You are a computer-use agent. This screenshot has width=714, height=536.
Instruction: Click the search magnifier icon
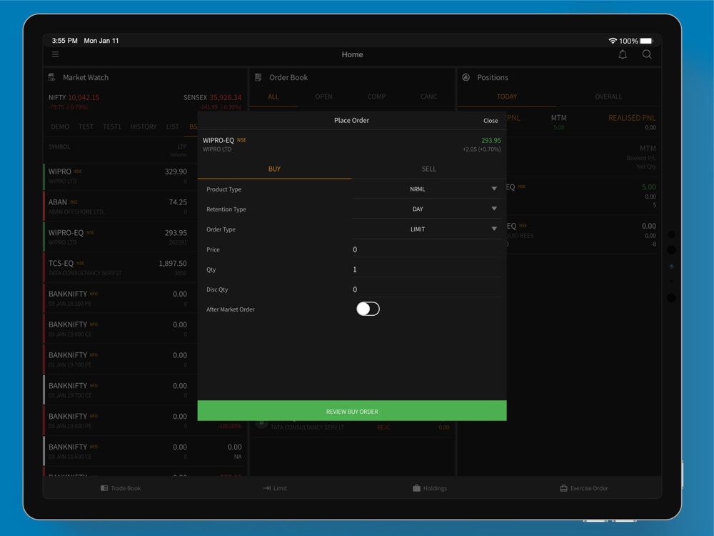647,55
